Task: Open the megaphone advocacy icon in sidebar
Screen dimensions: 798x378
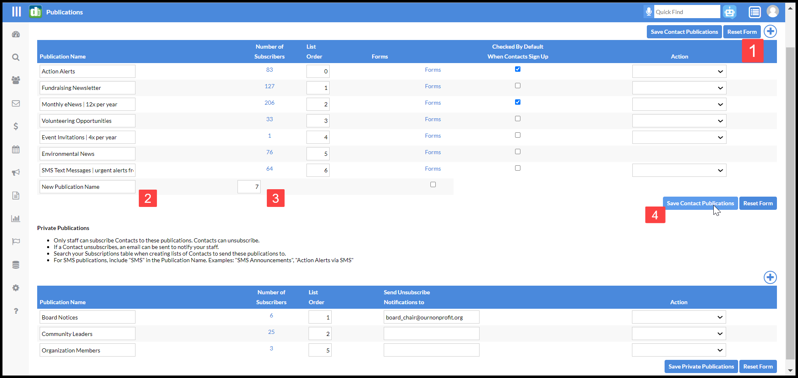Action: [16, 172]
